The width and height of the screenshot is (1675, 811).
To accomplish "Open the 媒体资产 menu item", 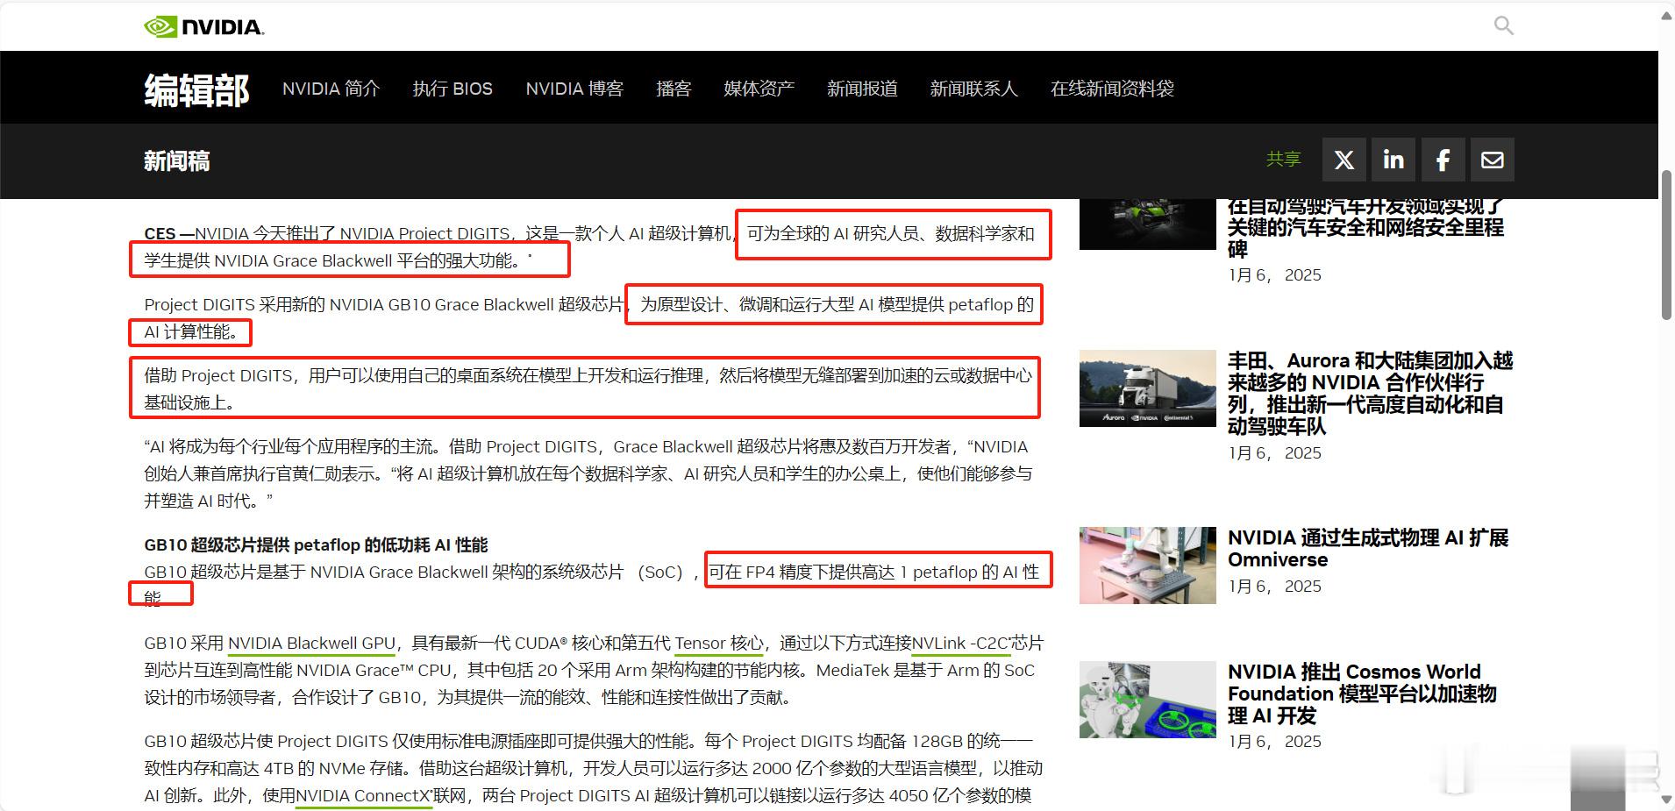I will [x=759, y=89].
